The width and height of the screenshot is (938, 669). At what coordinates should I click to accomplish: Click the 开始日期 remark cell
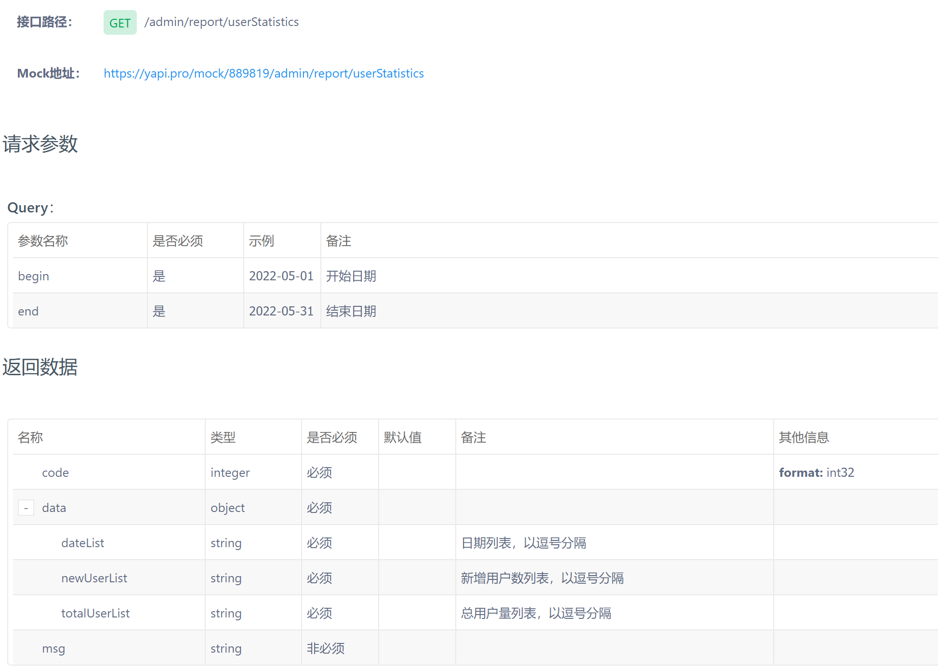351,276
